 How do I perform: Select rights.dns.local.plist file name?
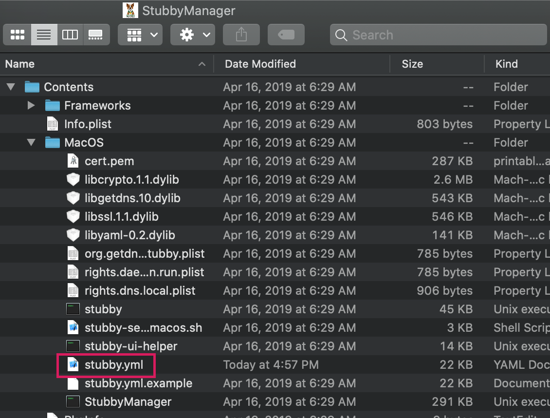click(140, 290)
